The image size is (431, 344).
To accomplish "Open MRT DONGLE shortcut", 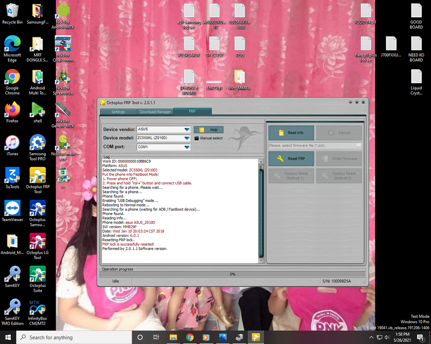I will click(x=37, y=49).
